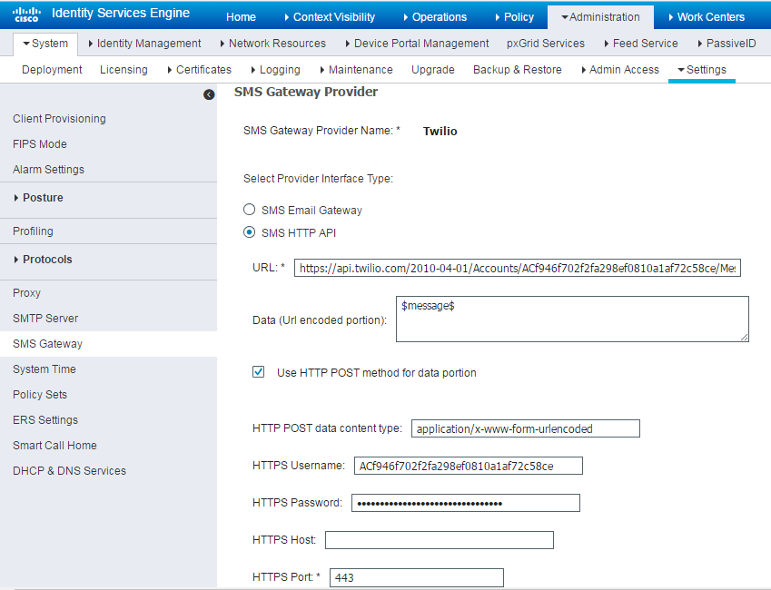Open SMTP Server settings
Viewport: 771px width, 590px height.
45,318
